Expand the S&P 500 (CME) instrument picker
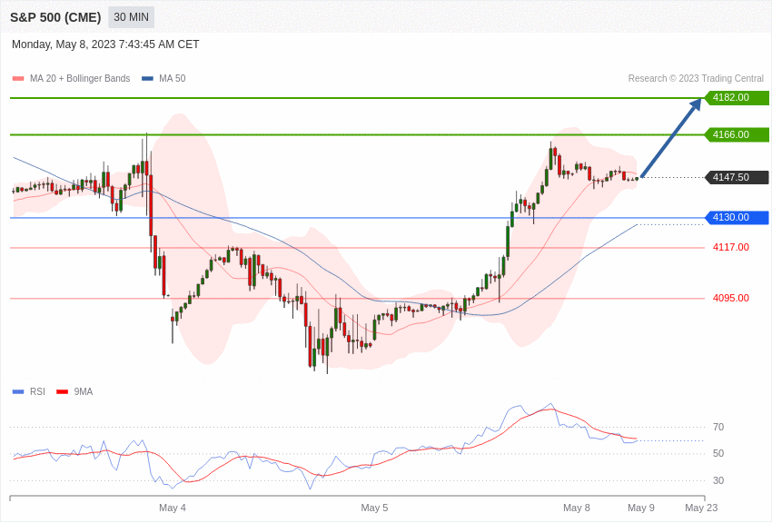Screen dimensions: 772x523 click(x=54, y=16)
